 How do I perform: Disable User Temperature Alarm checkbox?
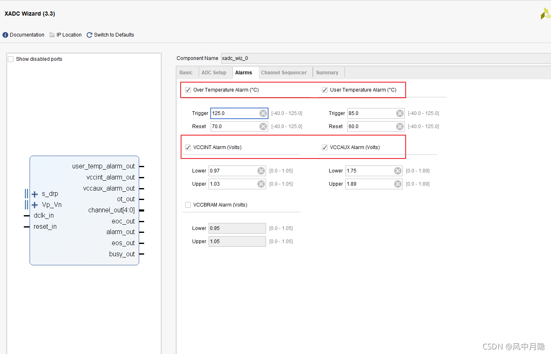(x=325, y=90)
